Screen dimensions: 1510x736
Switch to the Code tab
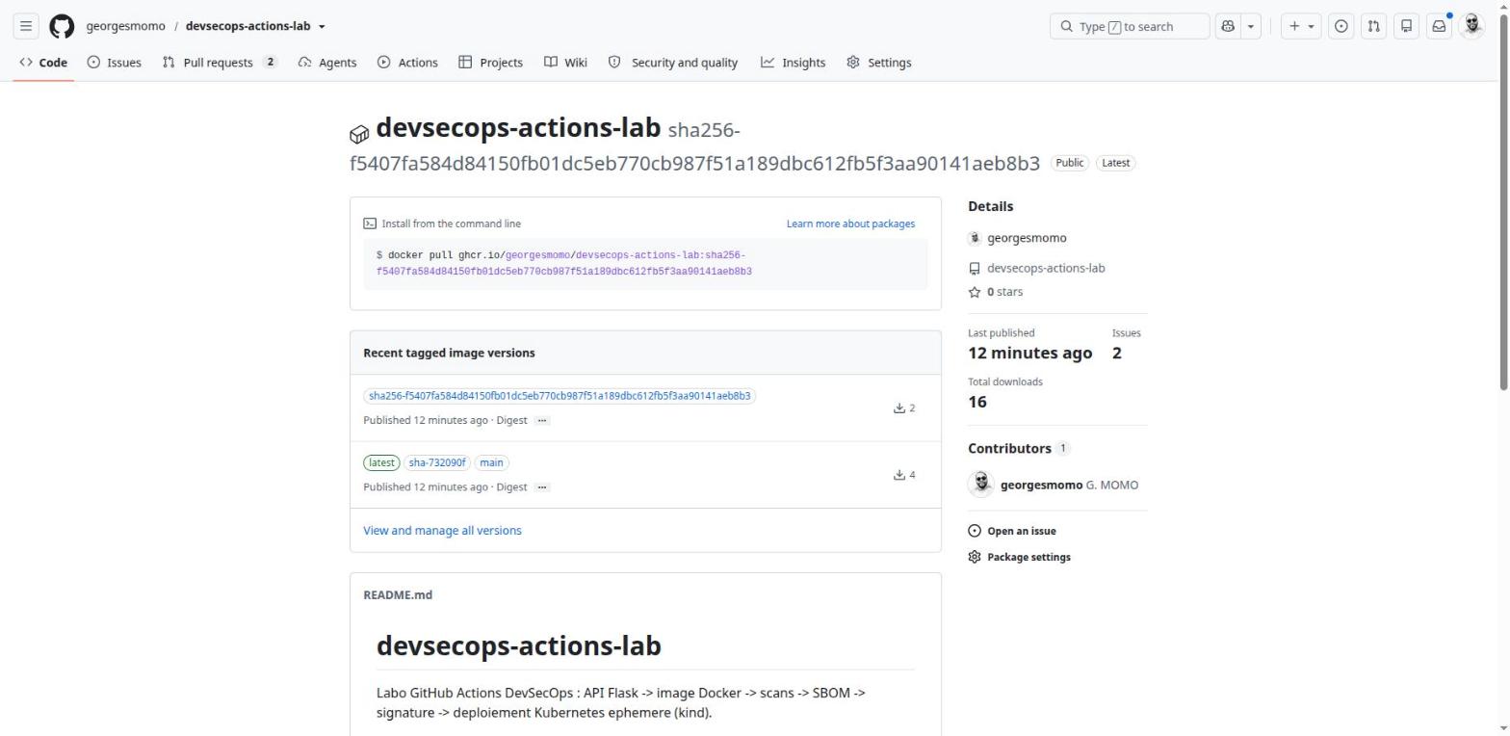43,63
